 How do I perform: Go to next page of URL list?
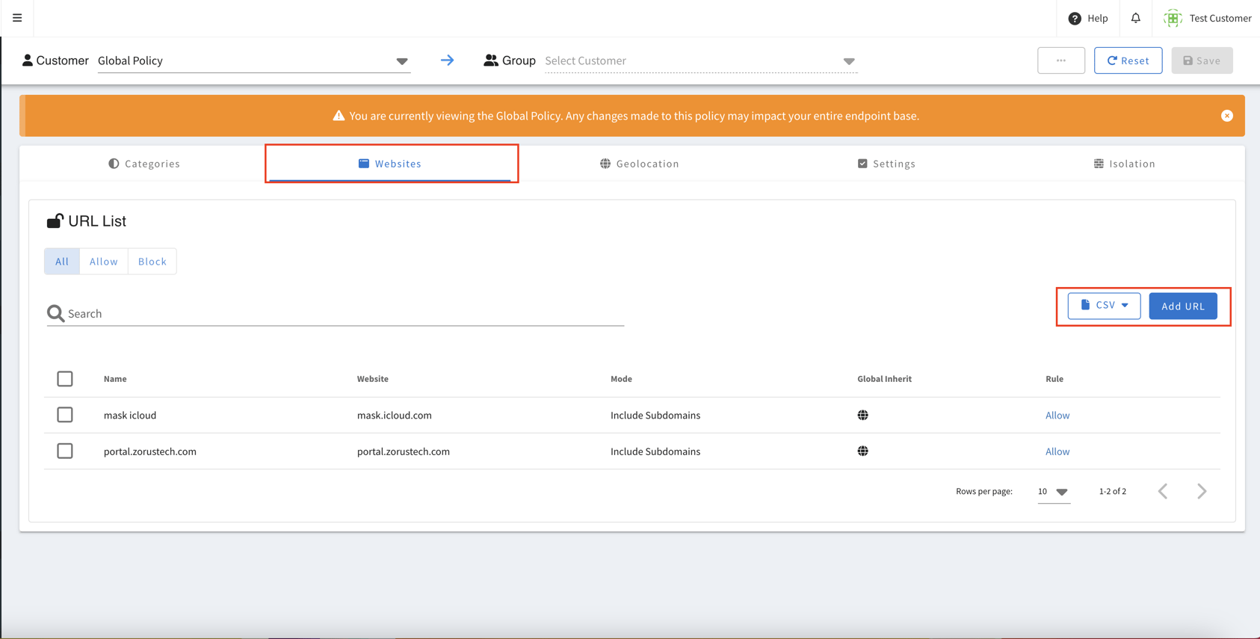pyautogui.click(x=1201, y=491)
